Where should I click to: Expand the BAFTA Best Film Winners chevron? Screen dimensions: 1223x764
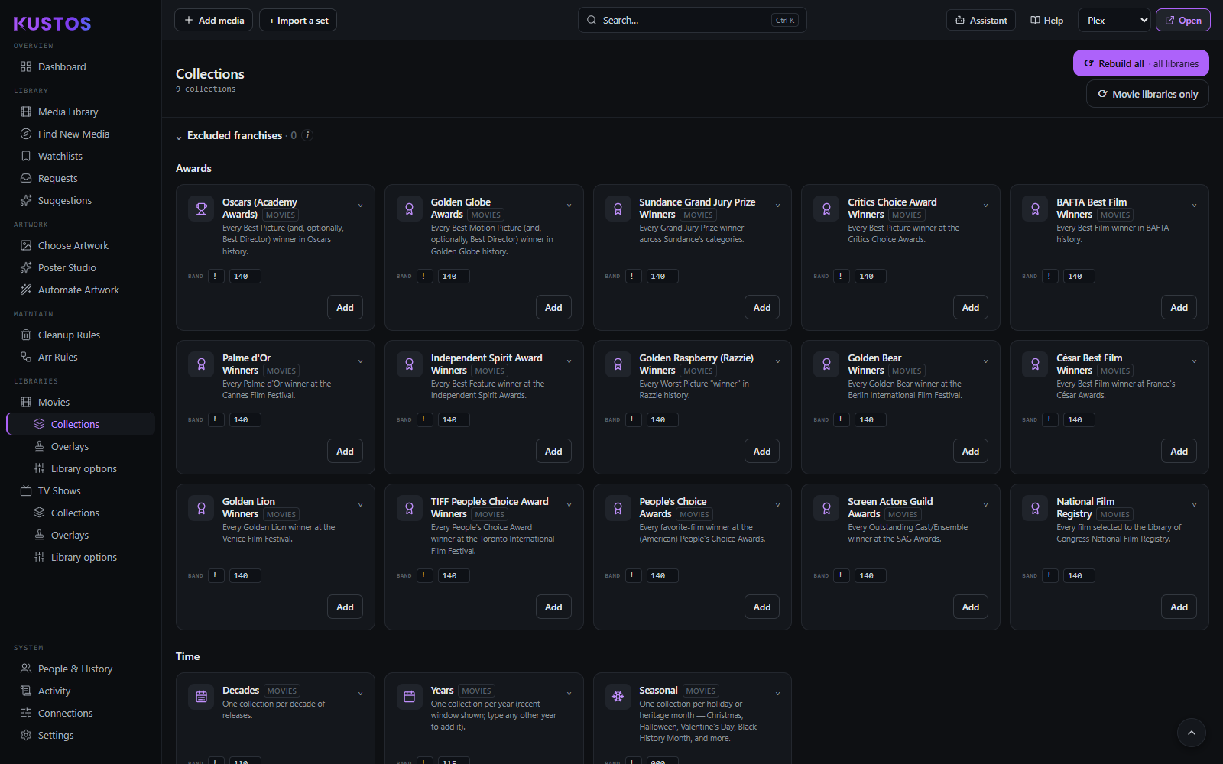tap(1195, 206)
